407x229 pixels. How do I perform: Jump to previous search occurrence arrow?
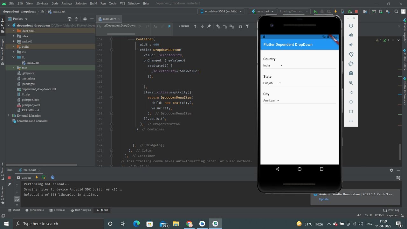pyautogui.click(x=195, y=26)
